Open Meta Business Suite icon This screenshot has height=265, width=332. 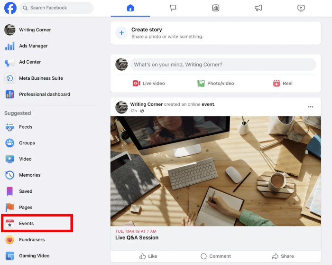coord(10,78)
